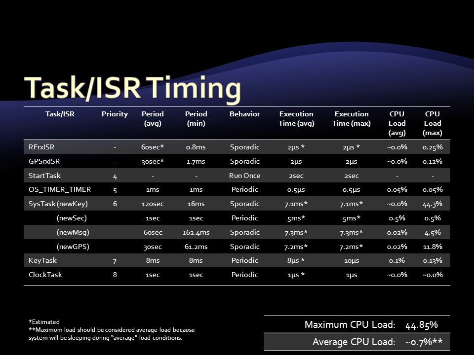This screenshot has width=474, height=355.
Task: Click the '(newSec)' sub-row label
Action: point(72,218)
